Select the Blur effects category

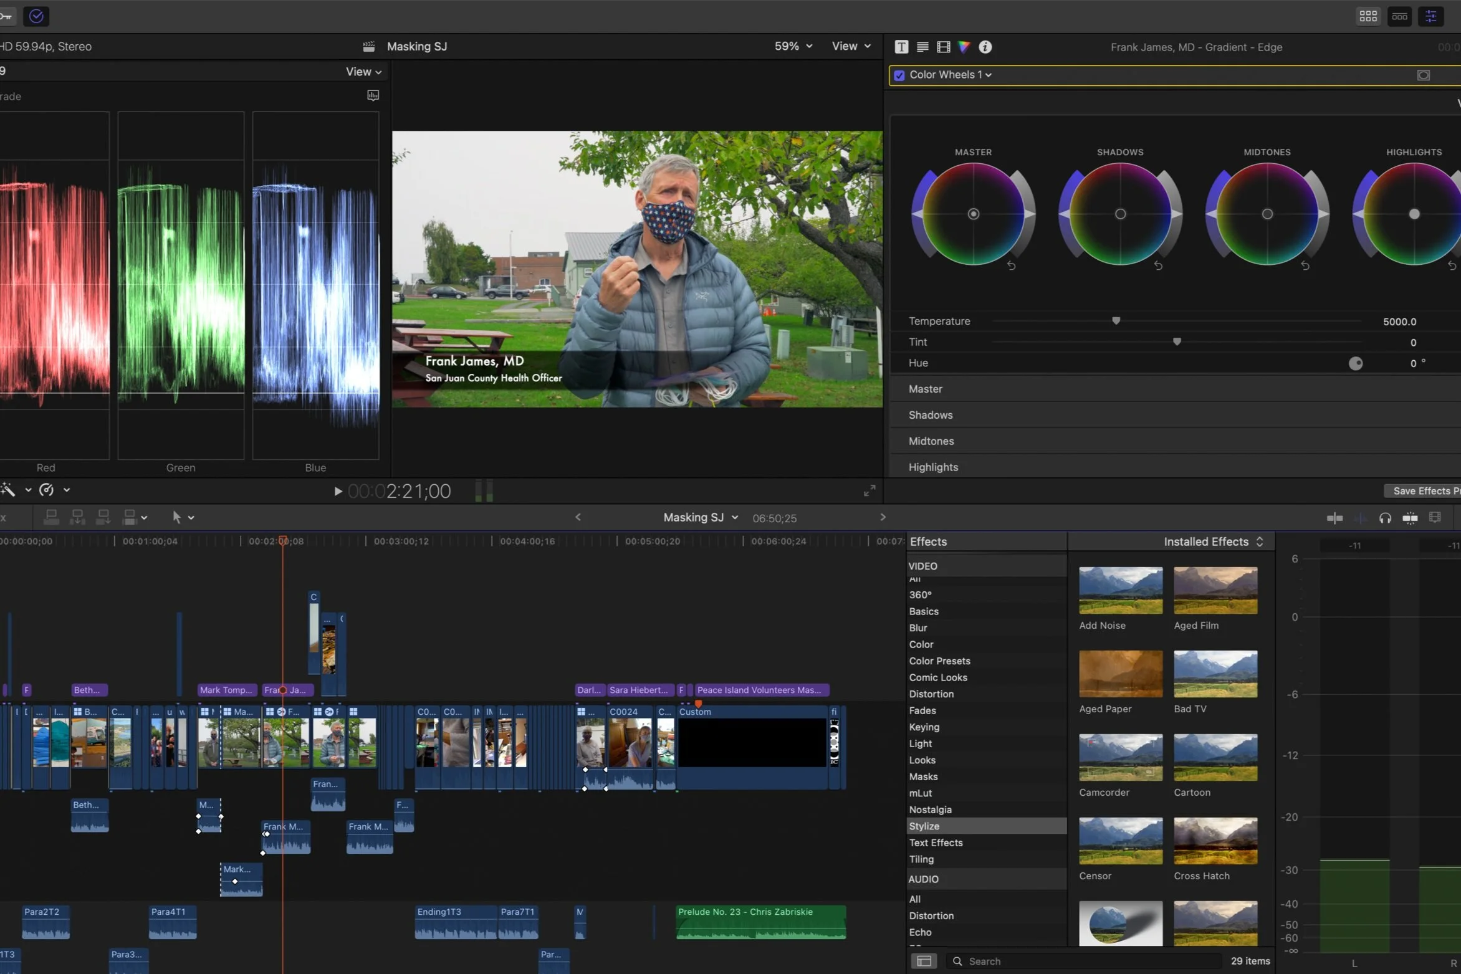point(986,628)
